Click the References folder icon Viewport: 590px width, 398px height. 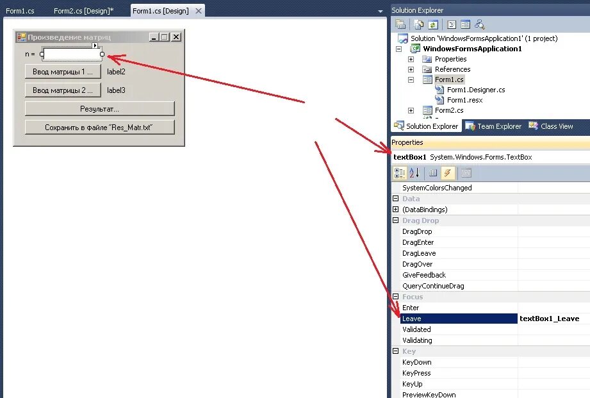[427, 69]
